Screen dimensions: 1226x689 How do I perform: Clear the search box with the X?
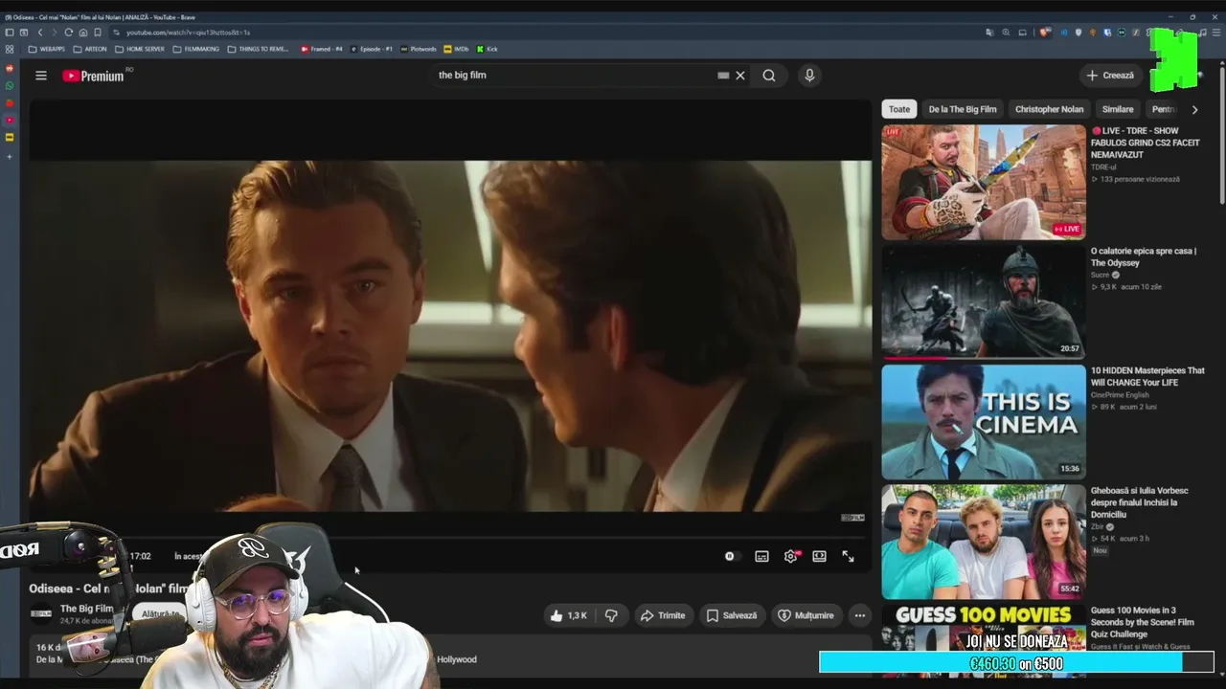pos(740,76)
